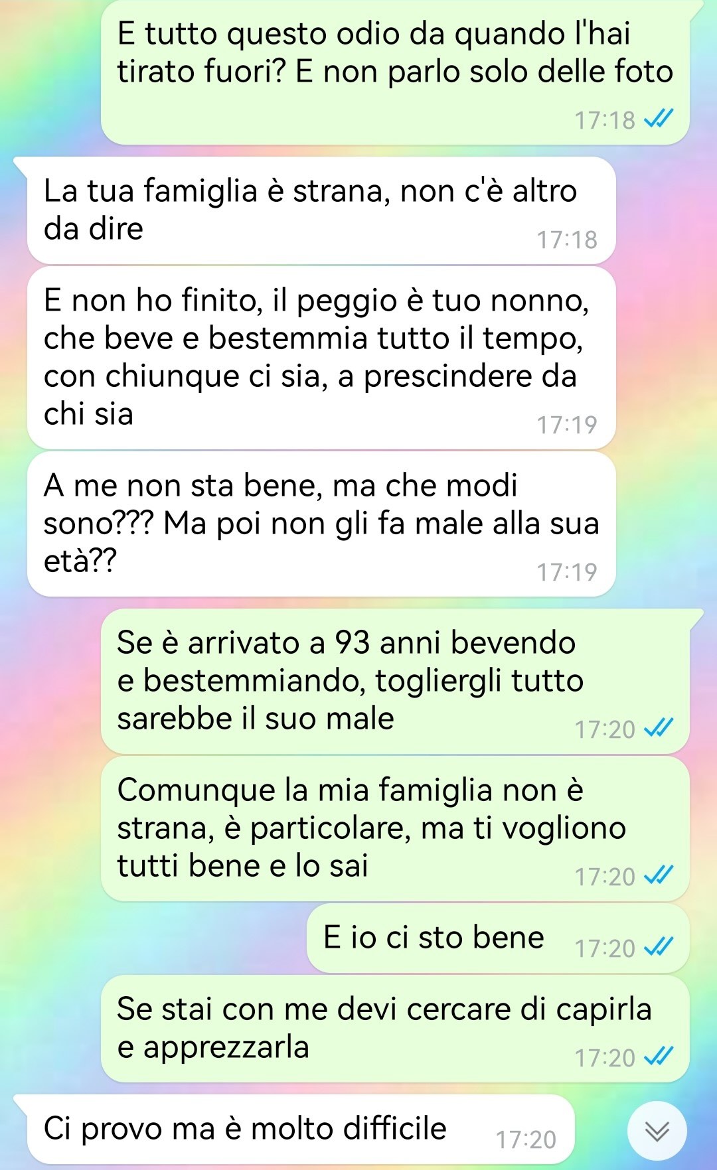Click the 17:19 timestamp on the nonno message
The height and width of the screenshot is (1170, 717).
tap(567, 425)
